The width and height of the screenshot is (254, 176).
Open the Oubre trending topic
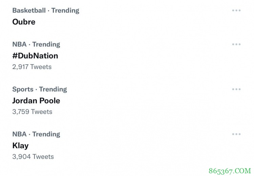[24, 22]
